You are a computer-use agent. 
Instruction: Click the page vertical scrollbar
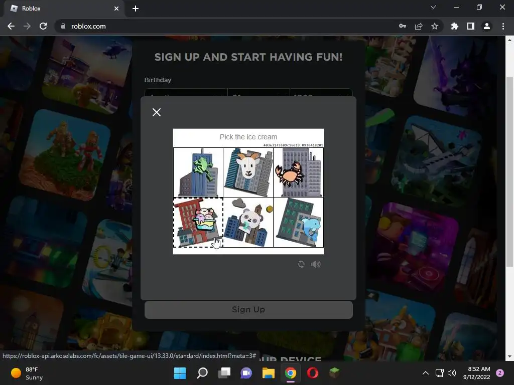509,171
